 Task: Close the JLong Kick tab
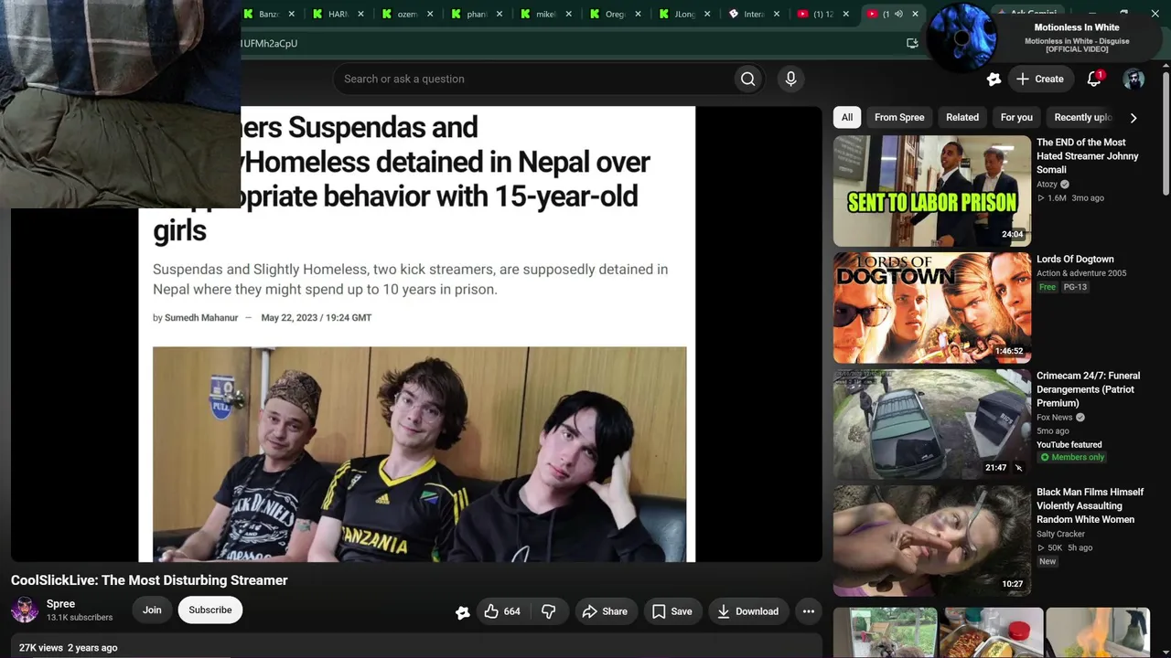point(707,14)
